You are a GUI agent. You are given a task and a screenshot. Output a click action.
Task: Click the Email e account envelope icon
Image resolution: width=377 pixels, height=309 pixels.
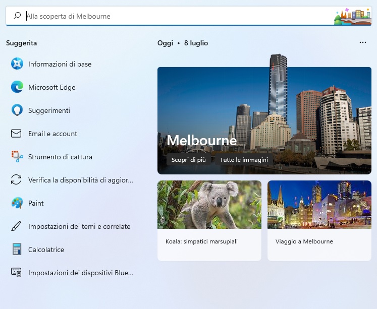point(16,134)
